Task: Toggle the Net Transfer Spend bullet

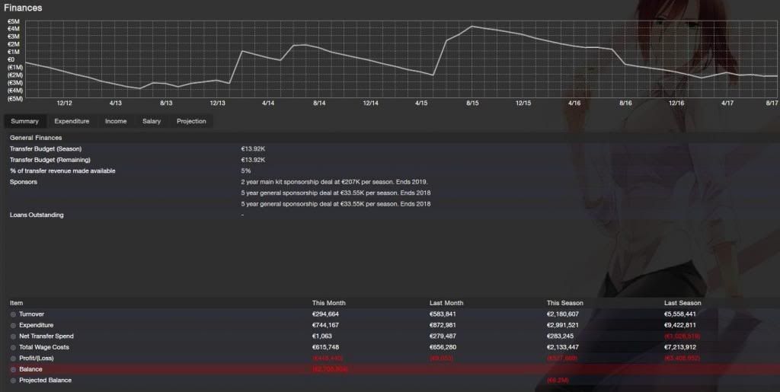Action: [14, 336]
